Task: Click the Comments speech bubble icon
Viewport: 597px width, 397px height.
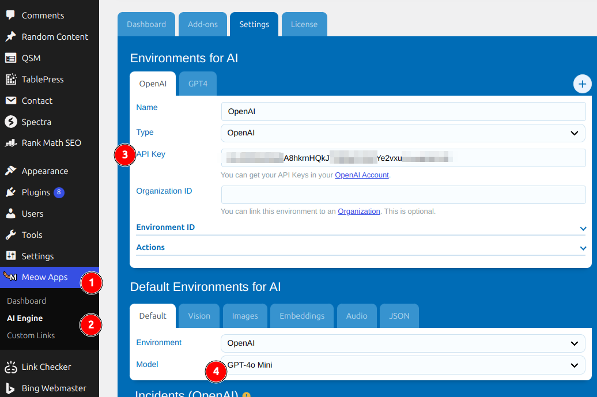Action: [10, 16]
